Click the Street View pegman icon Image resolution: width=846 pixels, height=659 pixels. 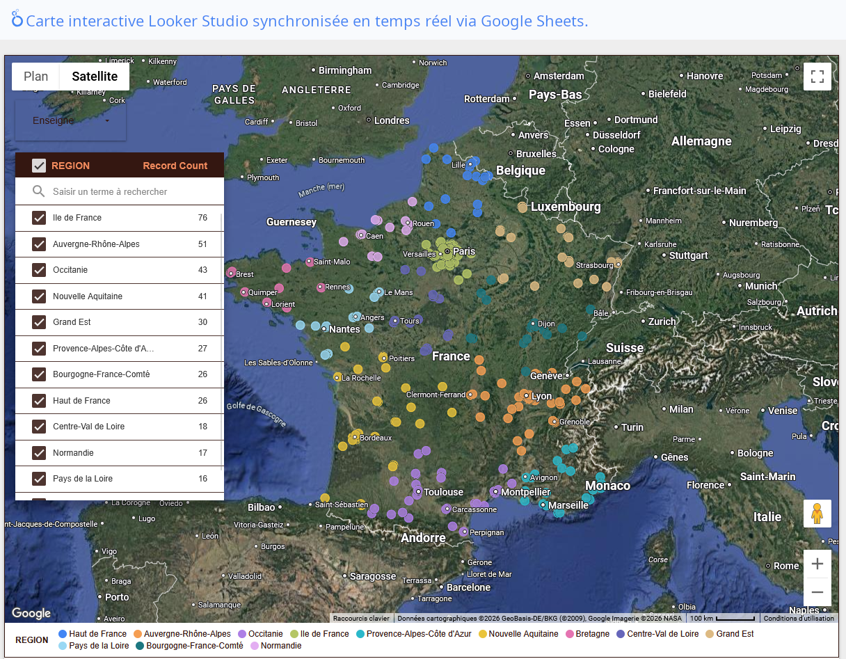[x=817, y=514]
